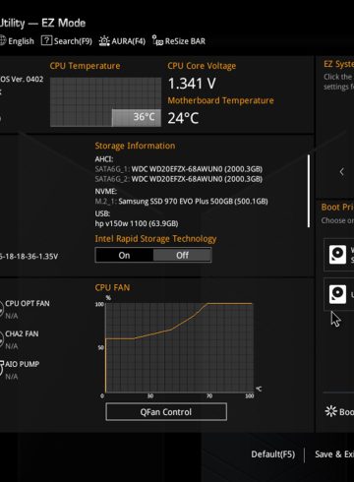Viewport: 354px width, 482px height.
Task: Click SATA6G_1 WDC WD20EFZX drive entry
Action: [179, 169]
